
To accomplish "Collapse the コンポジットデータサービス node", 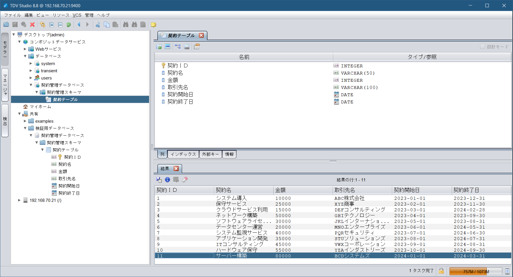I will point(19,42).
